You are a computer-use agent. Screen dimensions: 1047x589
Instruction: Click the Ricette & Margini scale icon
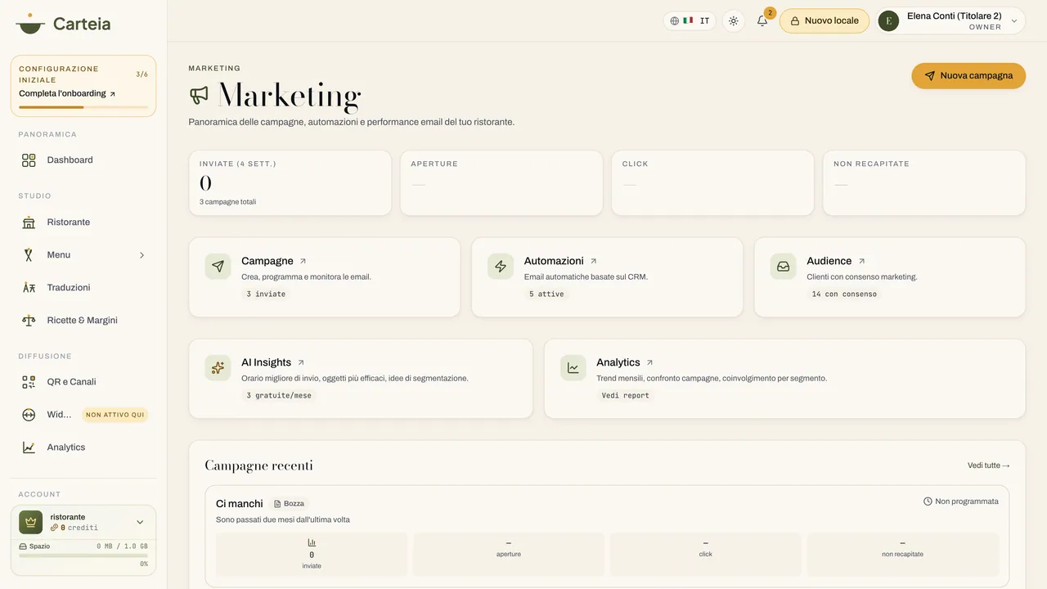coord(29,321)
